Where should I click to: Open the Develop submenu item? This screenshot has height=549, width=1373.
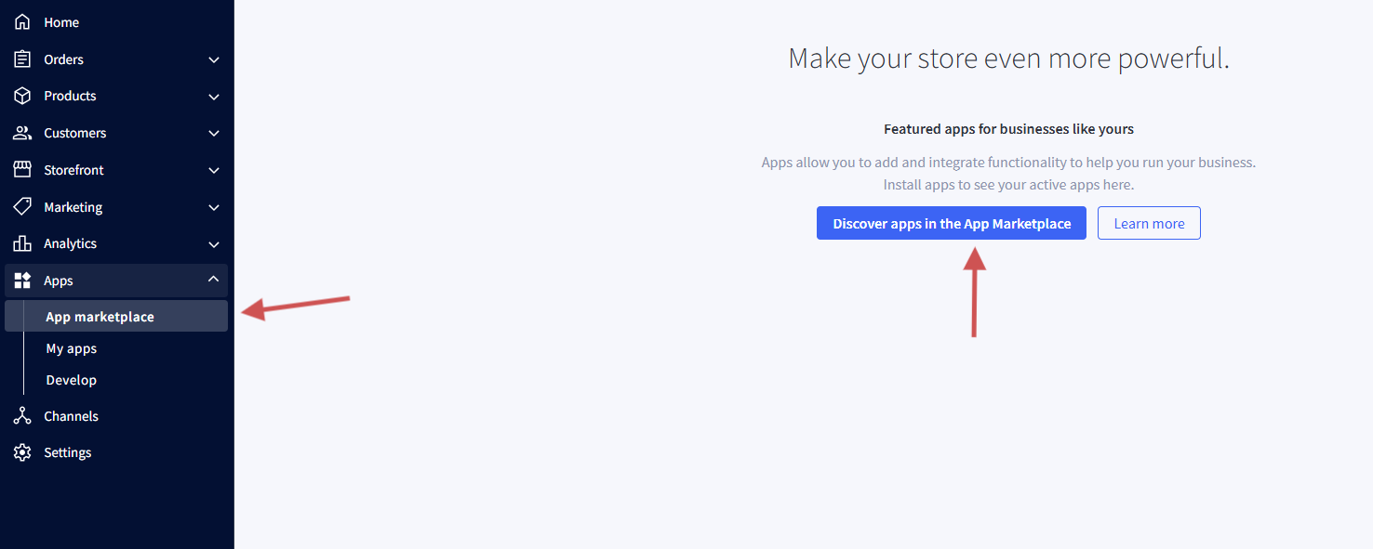pyautogui.click(x=72, y=380)
